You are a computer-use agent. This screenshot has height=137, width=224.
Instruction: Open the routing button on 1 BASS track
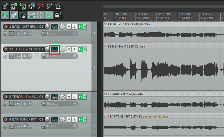tap(55, 27)
